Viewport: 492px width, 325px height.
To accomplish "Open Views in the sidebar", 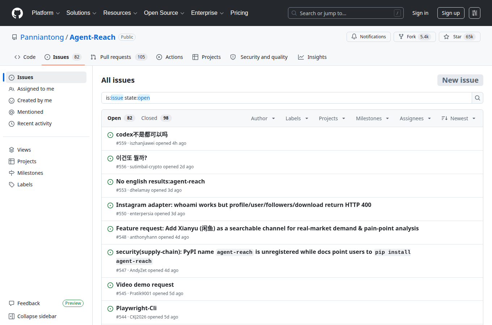I will (46, 150).
